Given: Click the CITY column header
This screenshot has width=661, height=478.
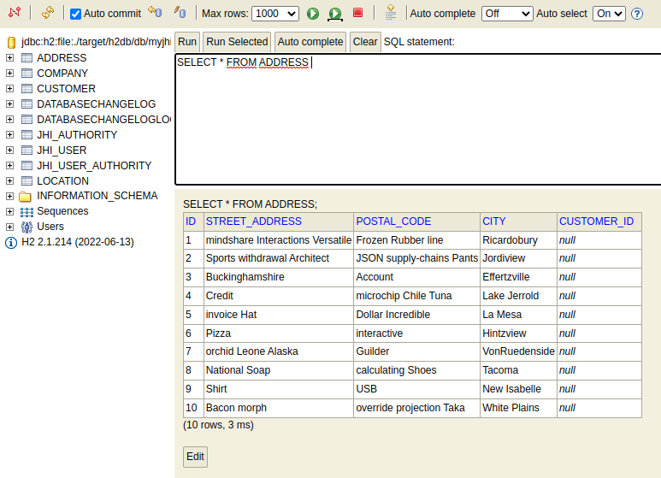Looking at the screenshot, I should point(493,221).
